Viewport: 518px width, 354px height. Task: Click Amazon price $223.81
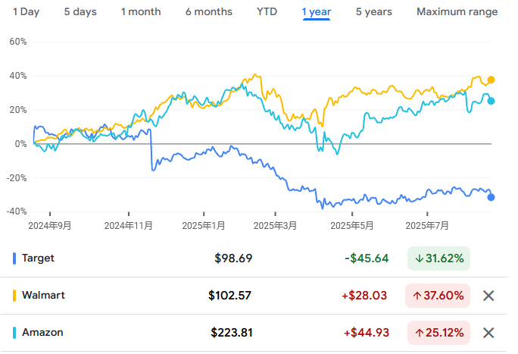tap(232, 333)
